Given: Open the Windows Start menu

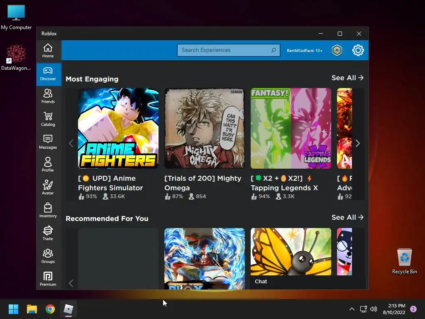Looking at the screenshot, I should pos(13,309).
